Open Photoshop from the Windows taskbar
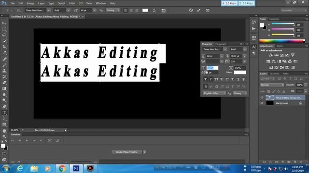The height and width of the screenshot is (173, 309). 76,169
